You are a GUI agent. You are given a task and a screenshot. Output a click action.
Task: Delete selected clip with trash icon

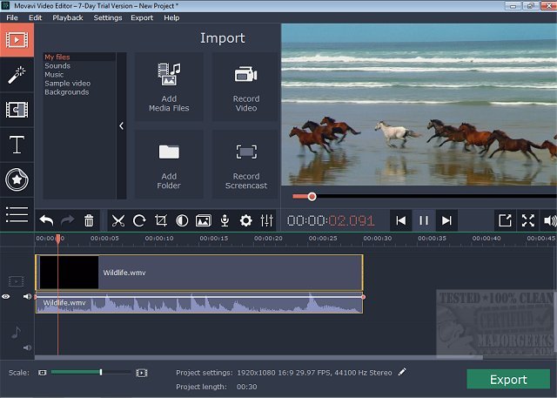pos(89,221)
